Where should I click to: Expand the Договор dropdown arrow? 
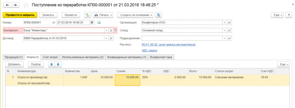107,38
